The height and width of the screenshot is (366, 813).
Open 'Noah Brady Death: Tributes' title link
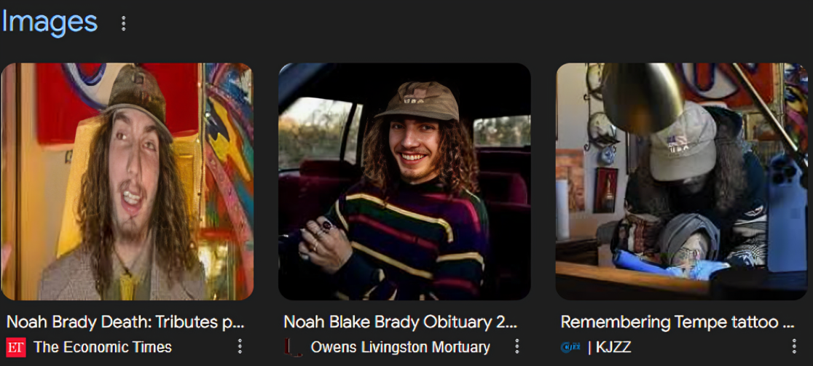click(x=125, y=322)
